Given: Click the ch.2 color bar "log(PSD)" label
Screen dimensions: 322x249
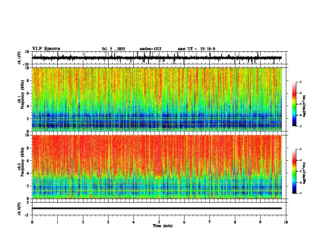Looking at the screenshot, I should [304, 173].
